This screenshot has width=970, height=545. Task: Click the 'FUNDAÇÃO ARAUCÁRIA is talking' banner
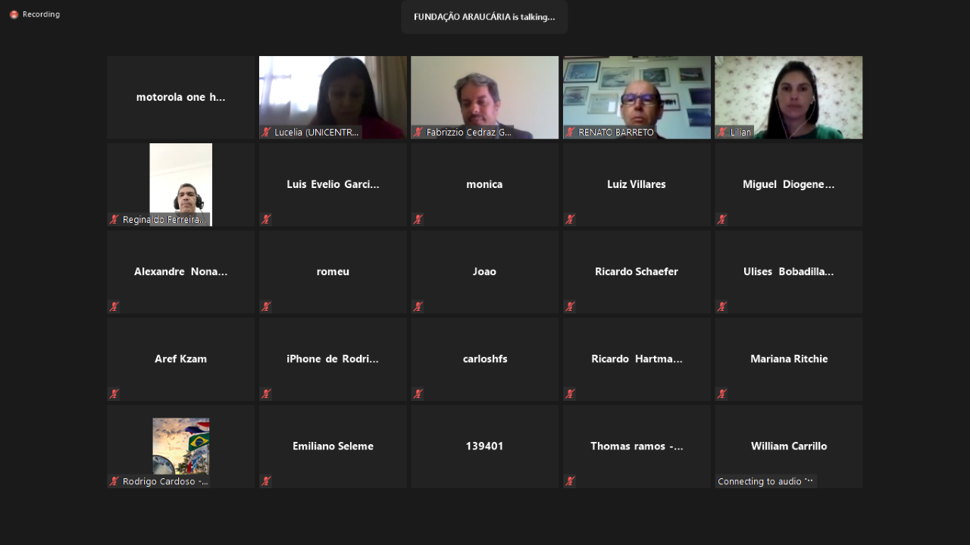pos(484,17)
